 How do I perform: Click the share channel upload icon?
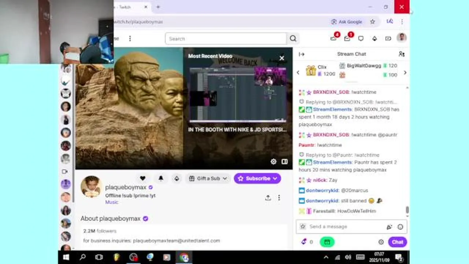click(x=268, y=198)
